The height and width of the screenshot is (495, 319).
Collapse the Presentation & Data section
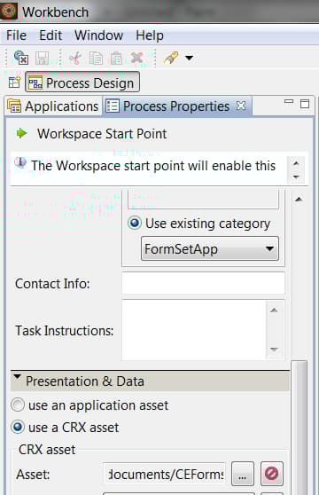click(18, 377)
